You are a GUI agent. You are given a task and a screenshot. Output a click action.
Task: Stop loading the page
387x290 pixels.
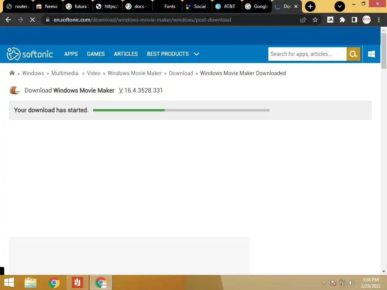[x=33, y=20]
